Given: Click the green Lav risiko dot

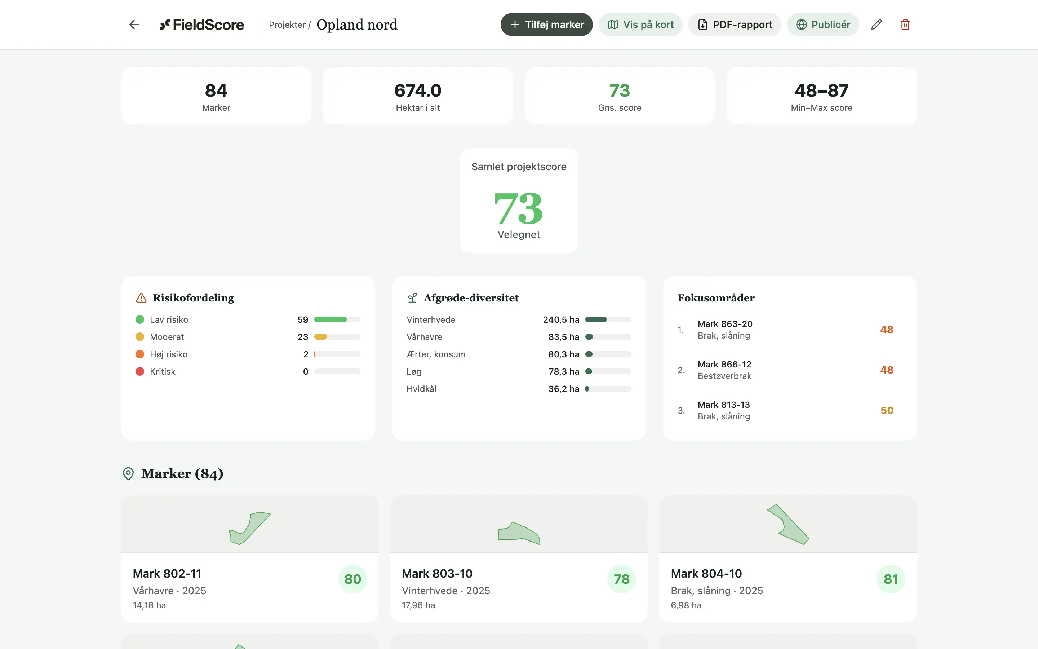Looking at the screenshot, I should (140, 319).
